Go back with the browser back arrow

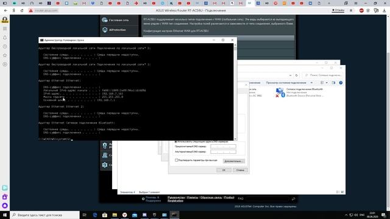coord(5,11)
